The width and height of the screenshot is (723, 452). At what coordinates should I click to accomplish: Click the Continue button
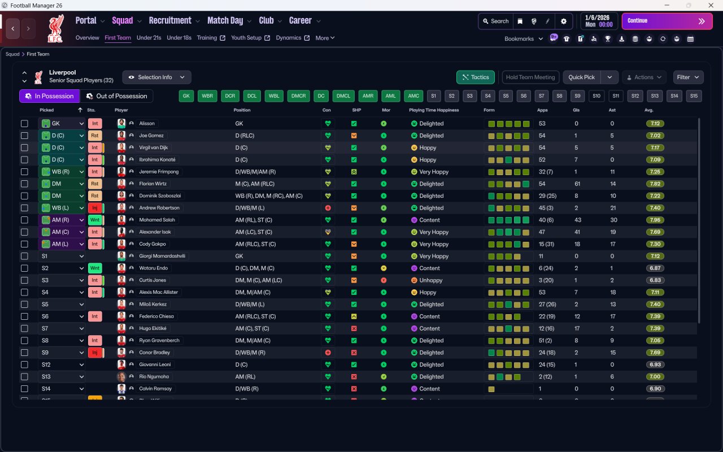tap(667, 21)
